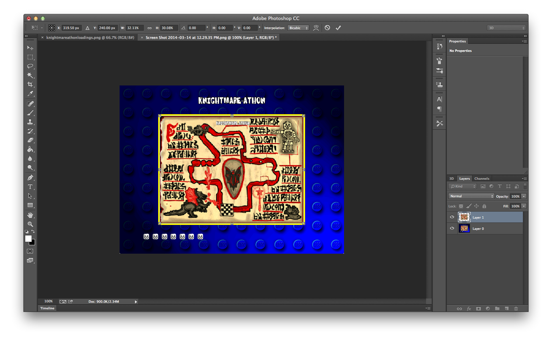Select the Clone Stamp tool
This screenshot has width=552, height=343.
tap(30, 122)
